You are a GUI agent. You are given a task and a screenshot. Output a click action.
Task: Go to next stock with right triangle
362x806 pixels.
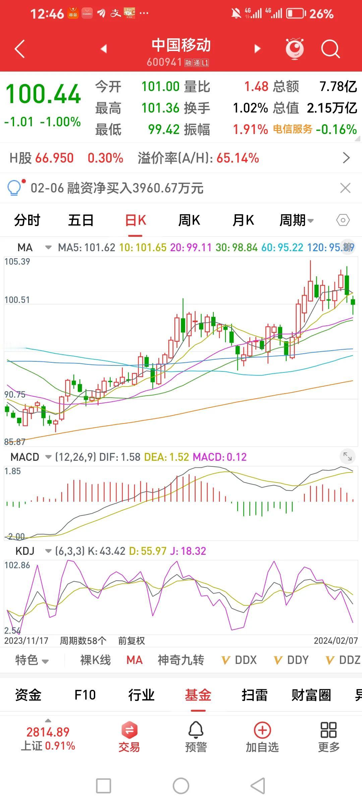[257, 49]
